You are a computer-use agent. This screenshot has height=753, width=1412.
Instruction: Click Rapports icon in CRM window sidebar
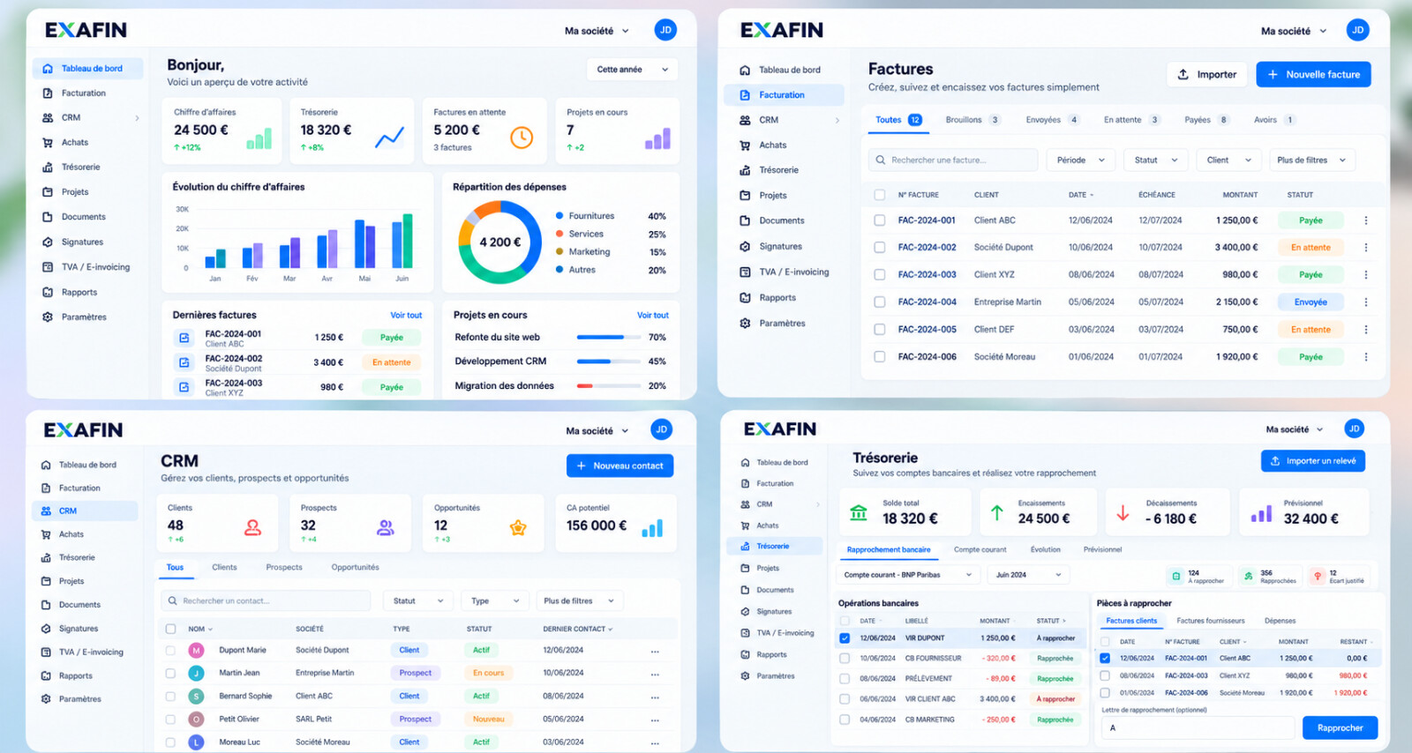46,675
